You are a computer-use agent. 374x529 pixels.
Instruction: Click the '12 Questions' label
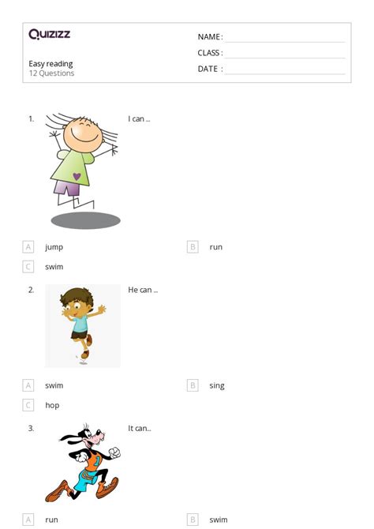tap(51, 73)
